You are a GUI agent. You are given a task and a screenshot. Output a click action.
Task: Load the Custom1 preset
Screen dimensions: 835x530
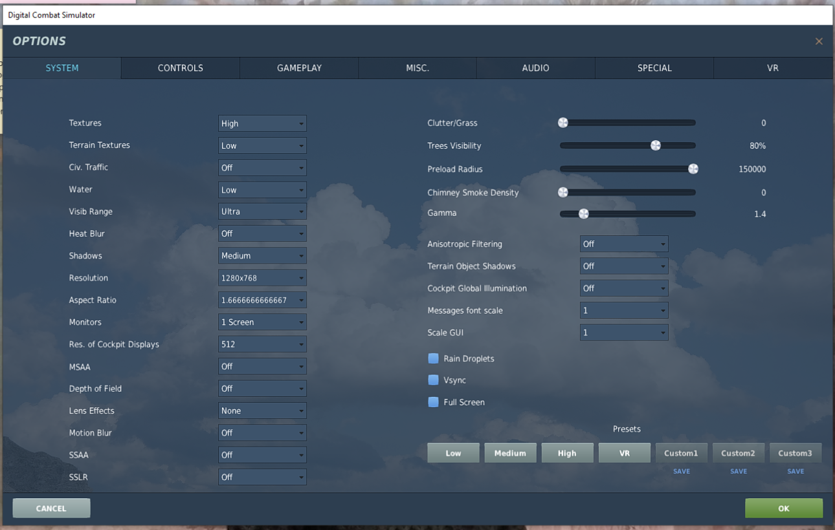[x=681, y=453]
